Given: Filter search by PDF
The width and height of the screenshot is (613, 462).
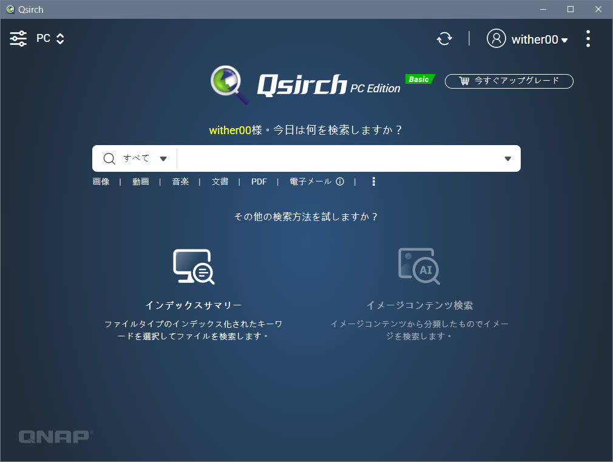Looking at the screenshot, I should 259,182.
